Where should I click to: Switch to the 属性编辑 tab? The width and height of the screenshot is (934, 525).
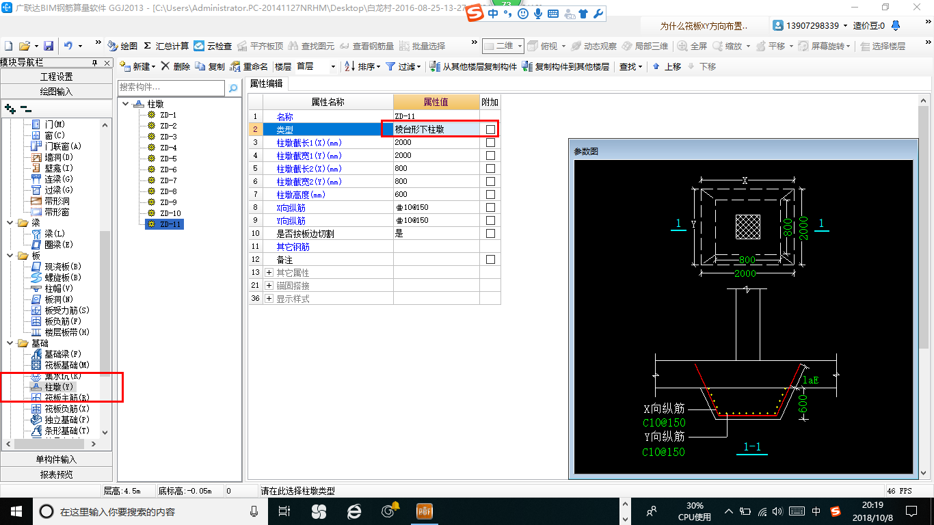268,83
